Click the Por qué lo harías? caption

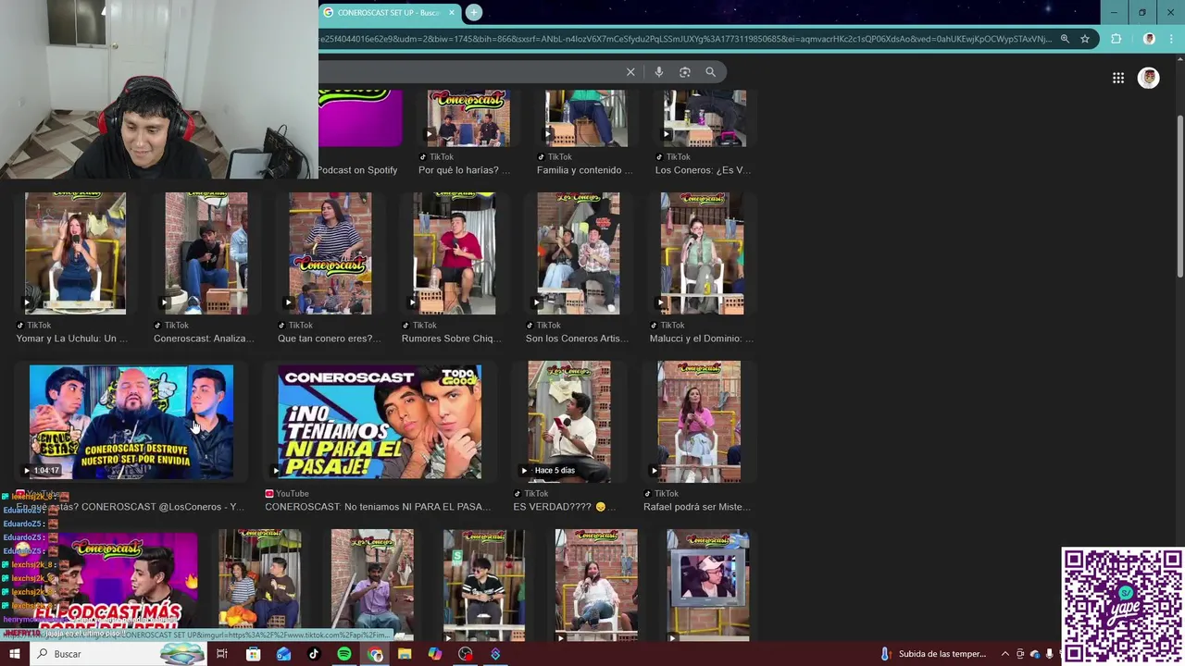coord(464,170)
